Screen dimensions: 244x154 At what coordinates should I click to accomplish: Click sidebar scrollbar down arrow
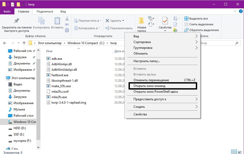[x=38, y=147]
